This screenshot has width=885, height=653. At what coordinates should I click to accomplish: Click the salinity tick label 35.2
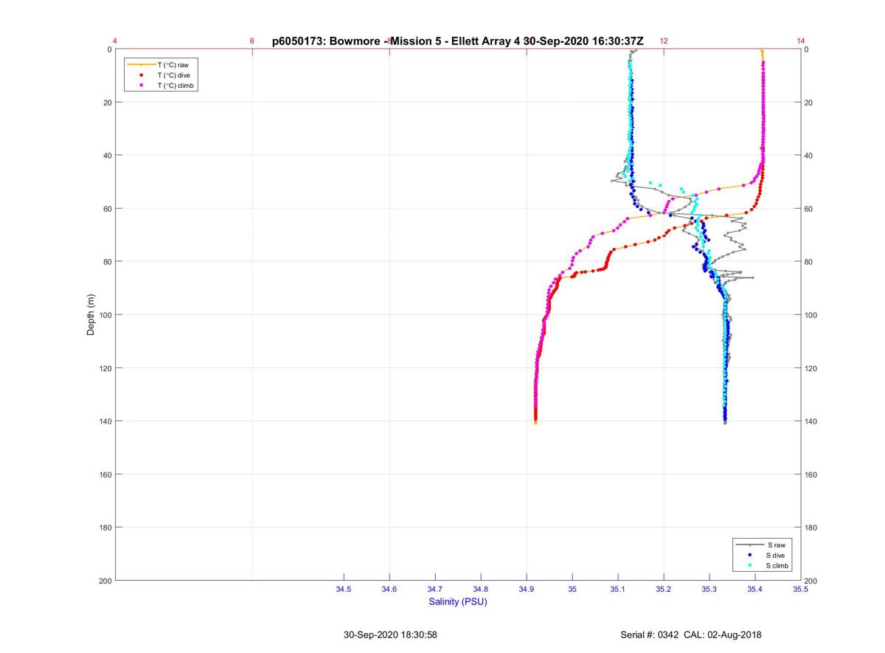pos(664,590)
